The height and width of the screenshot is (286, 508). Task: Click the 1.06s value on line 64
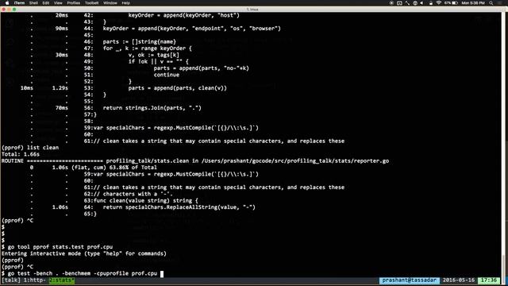pos(60,207)
